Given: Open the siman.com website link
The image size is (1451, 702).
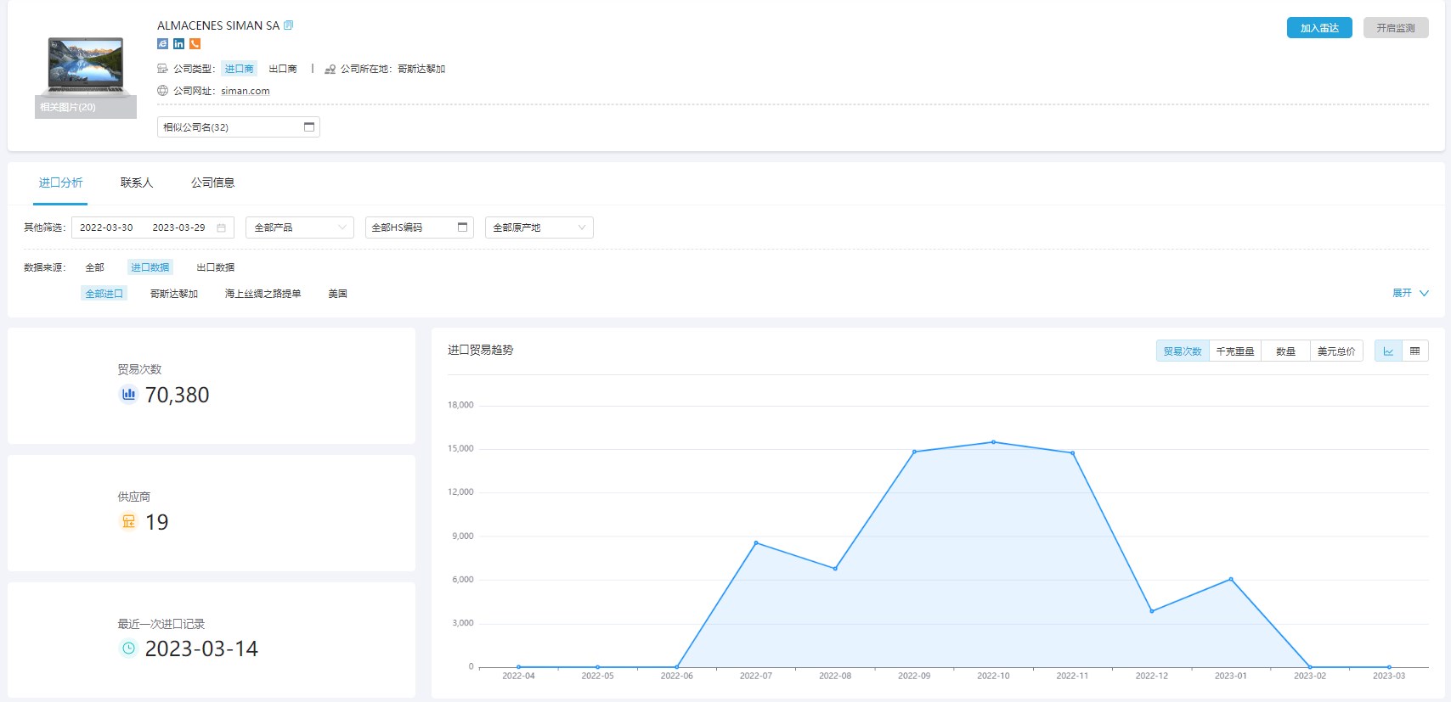Looking at the screenshot, I should [x=246, y=91].
